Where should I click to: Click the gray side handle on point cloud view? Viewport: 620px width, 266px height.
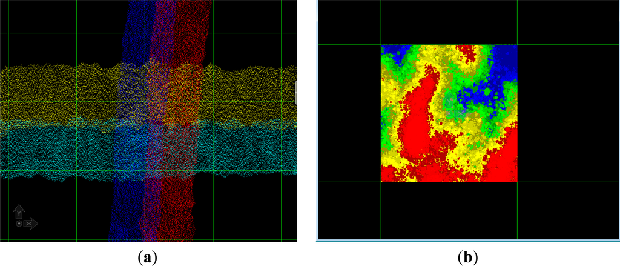pyautogui.click(x=296, y=93)
